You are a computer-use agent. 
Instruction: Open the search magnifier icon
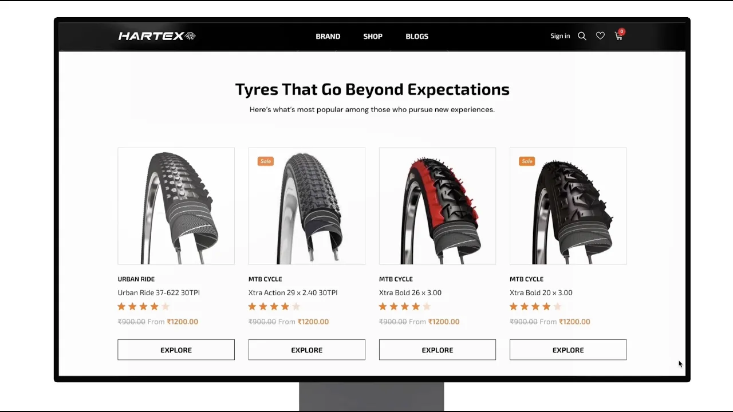pos(582,36)
